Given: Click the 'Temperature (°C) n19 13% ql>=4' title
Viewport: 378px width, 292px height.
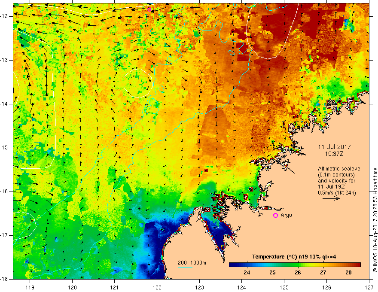Looking at the screenshot, I should coord(294,257).
